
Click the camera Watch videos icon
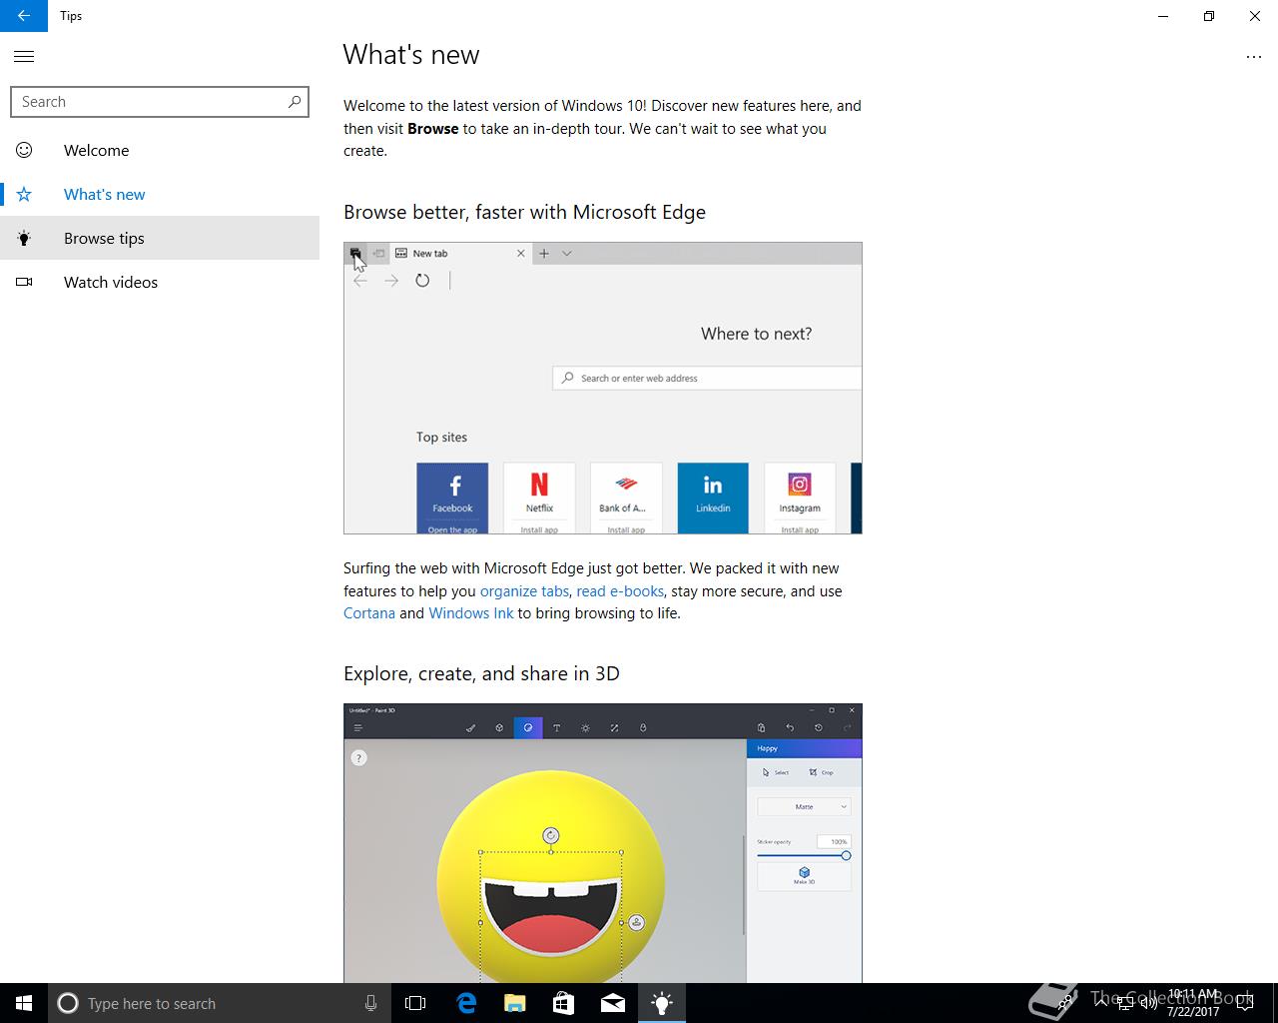pyautogui.click(x=24, y=282)
